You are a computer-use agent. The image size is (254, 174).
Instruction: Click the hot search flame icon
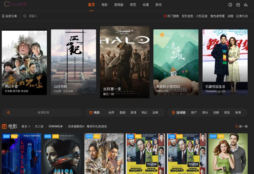coord(165,16)
